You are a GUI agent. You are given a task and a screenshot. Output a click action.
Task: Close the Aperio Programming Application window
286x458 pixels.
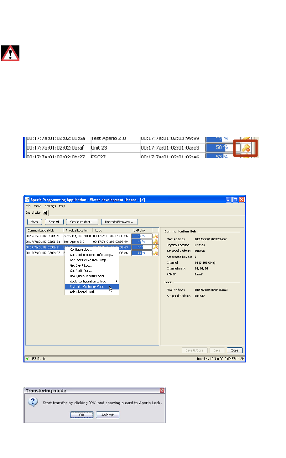242,200
